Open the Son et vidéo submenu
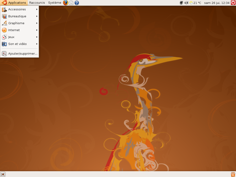The width and height of the screenshot is (236, 177). [20, 44]
